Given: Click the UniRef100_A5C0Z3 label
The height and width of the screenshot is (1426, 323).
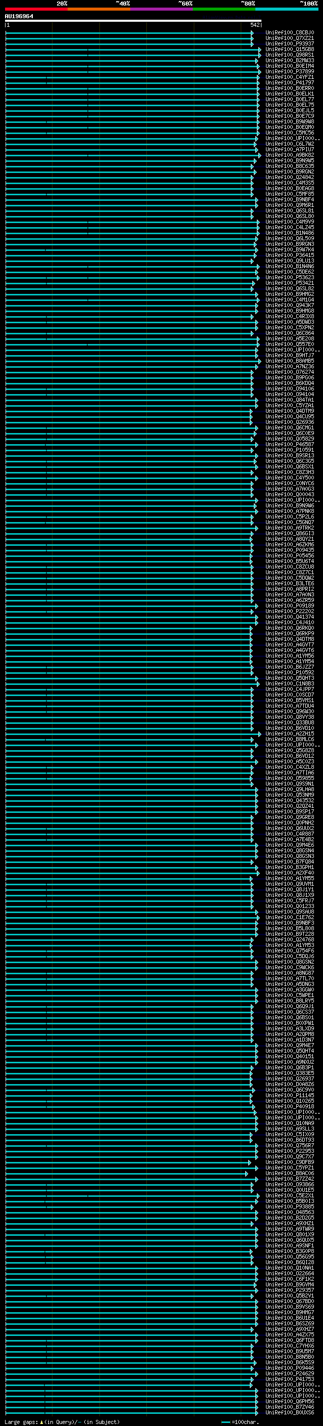Looking at the screenshot, I should (x=290, y=761).
